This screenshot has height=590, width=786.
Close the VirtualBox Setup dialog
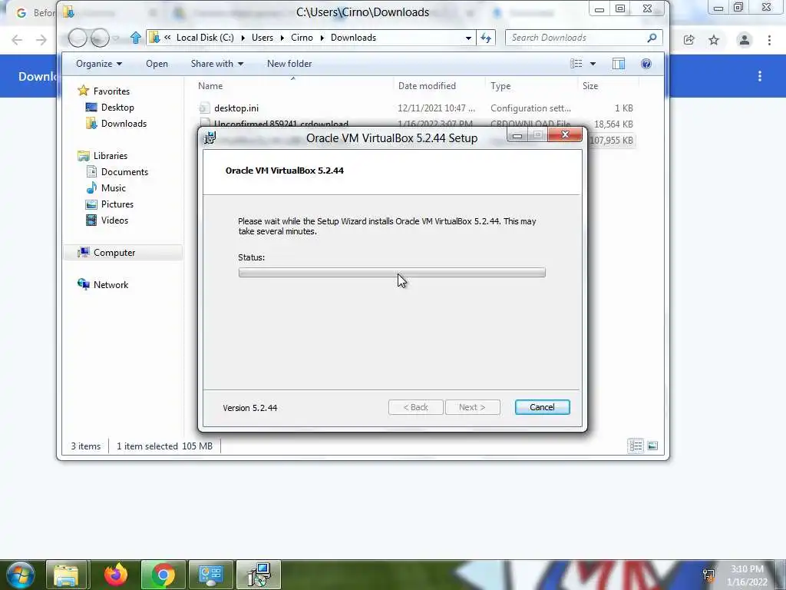click(x=565, y=134)
